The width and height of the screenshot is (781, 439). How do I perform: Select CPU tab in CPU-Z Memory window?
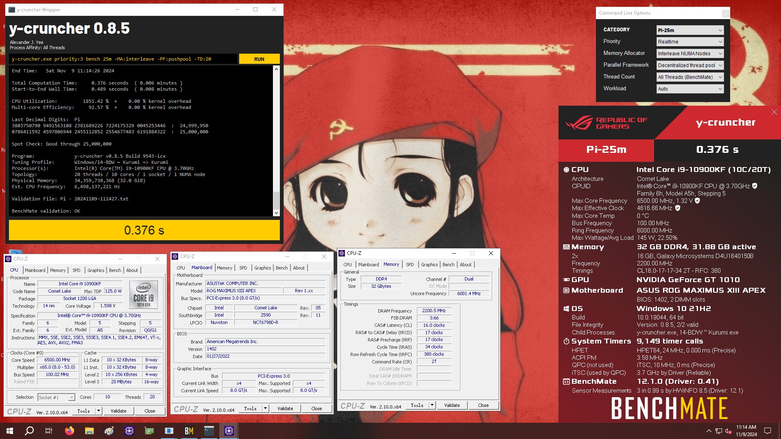point(347,265)
